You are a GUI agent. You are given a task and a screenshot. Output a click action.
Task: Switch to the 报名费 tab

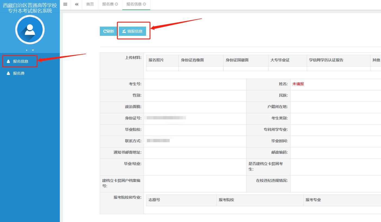108,4
